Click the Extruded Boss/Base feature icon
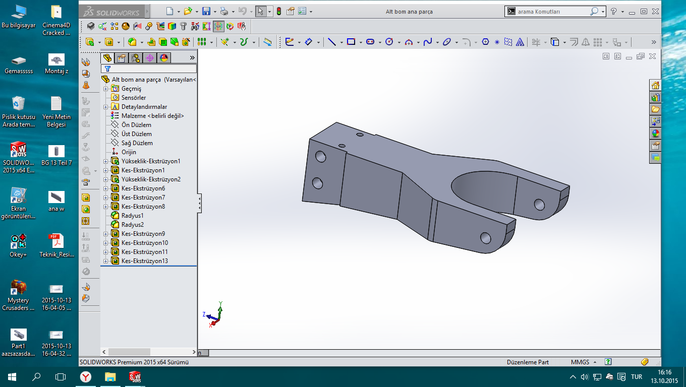The height and width of the screenshot is (387, 686). tap(90, 42)
